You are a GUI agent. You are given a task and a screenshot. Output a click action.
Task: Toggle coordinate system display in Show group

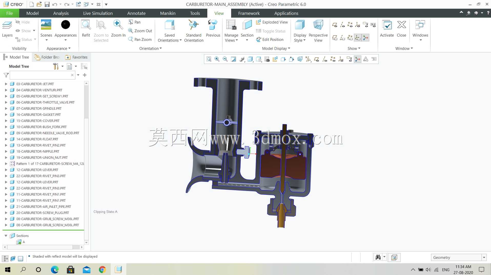[x=358, y=25]
